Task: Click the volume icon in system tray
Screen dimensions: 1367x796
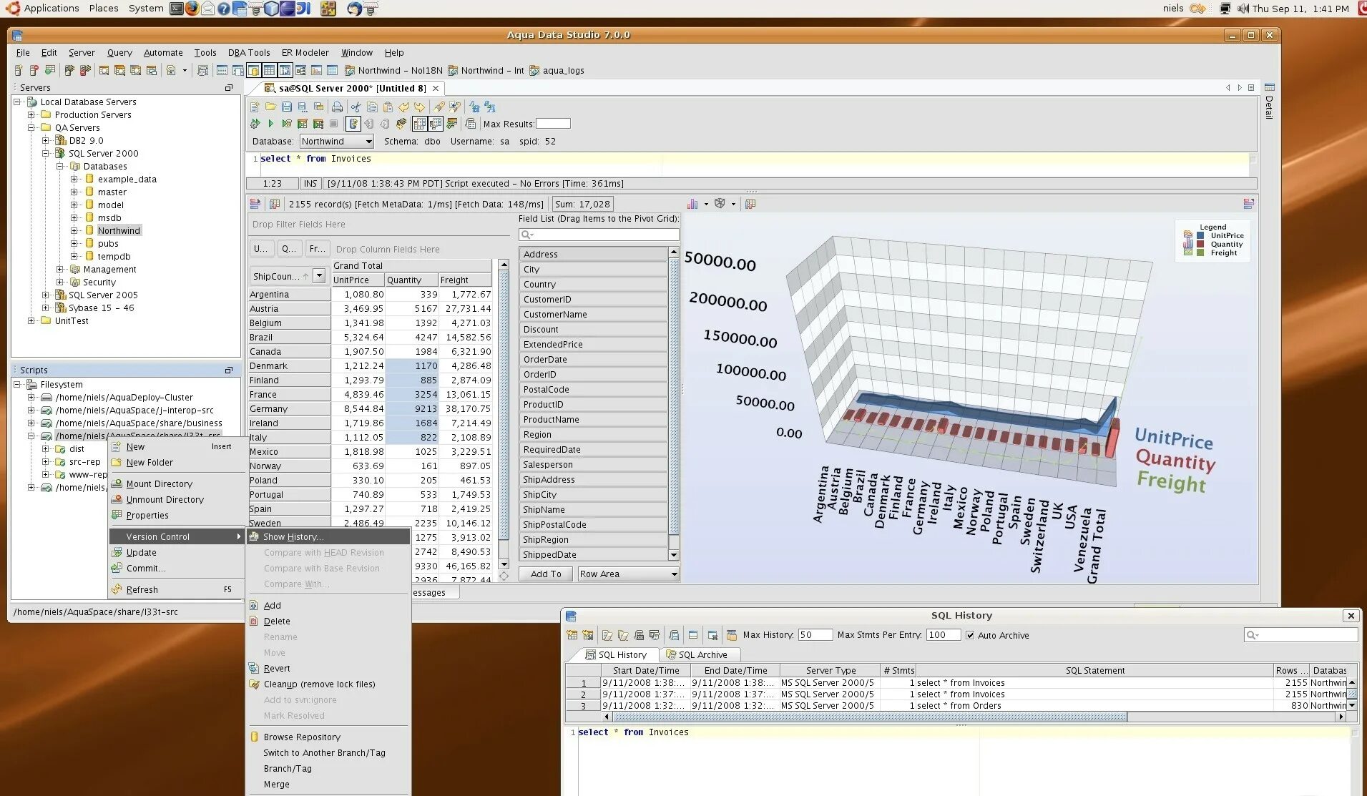Action: [x=1243, y=9]
